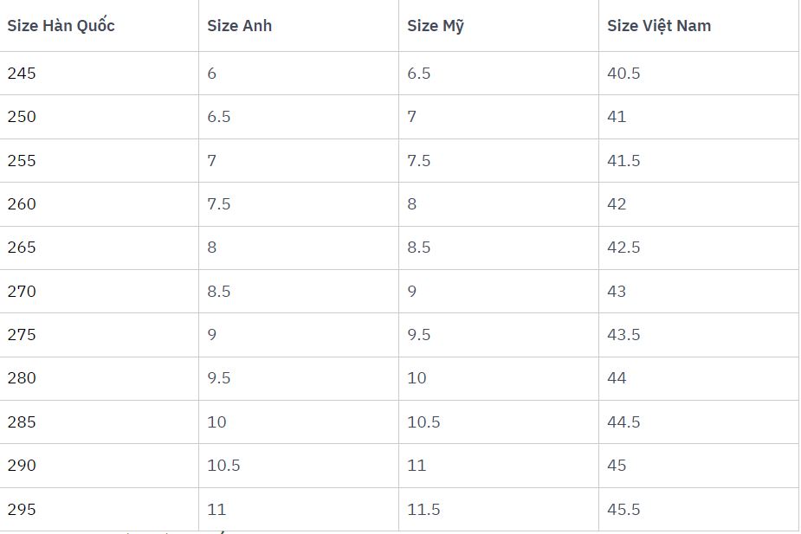
Task: Click the Vietnam size 45.5 cell
Action: coord(623,510)
